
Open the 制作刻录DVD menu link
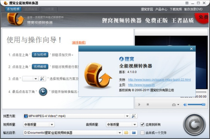click(x=193, y=9)
